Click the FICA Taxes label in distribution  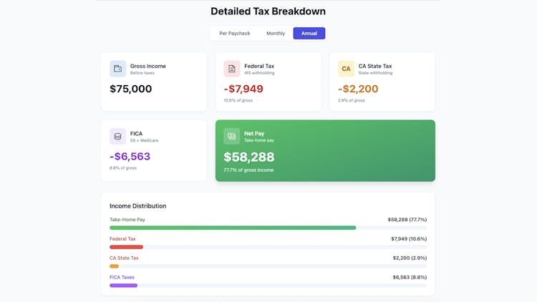coord(122,277)
